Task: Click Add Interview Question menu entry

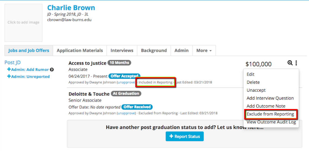Action: [x=270, y=98]
